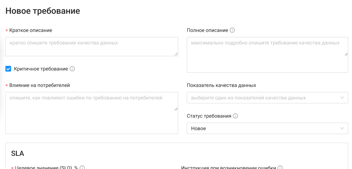
Task: Click chevron arrow in Показатель качества данных field
Action: point(342,98)
